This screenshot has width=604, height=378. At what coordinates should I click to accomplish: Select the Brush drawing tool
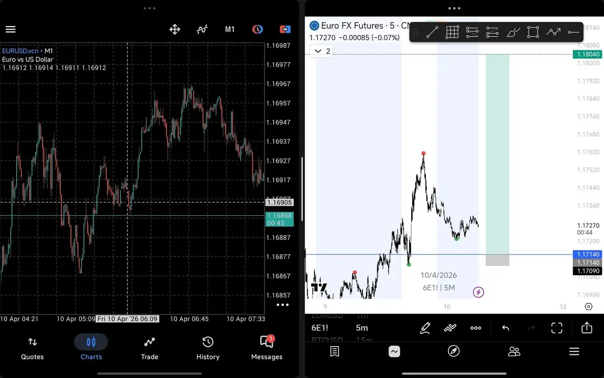coord(513,32)
